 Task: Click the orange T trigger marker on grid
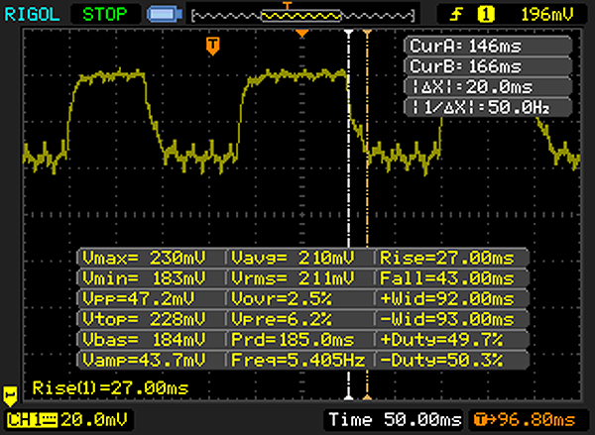point(213,46)
